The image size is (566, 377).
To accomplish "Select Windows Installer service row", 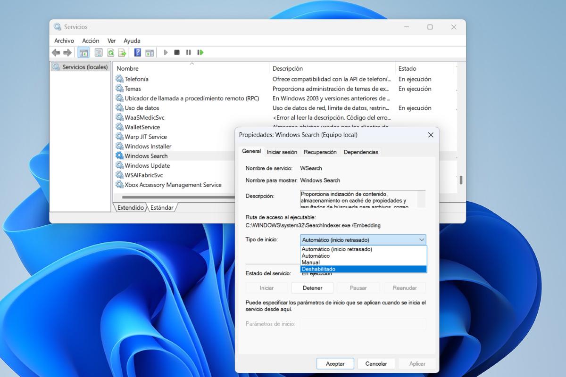I will [x=175, y=146].
